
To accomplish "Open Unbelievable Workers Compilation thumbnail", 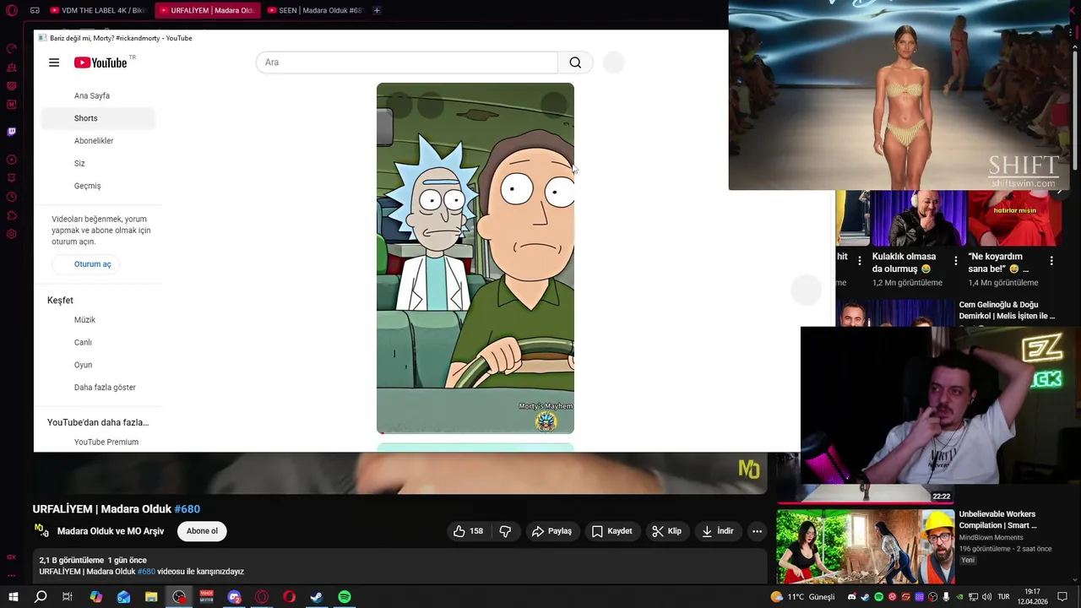I will (x=866, y=546).
